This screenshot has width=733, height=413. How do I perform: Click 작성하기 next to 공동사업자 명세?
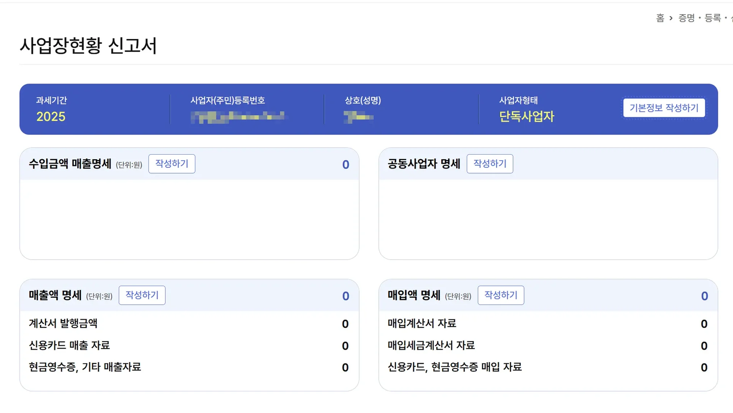click(490, 164)
